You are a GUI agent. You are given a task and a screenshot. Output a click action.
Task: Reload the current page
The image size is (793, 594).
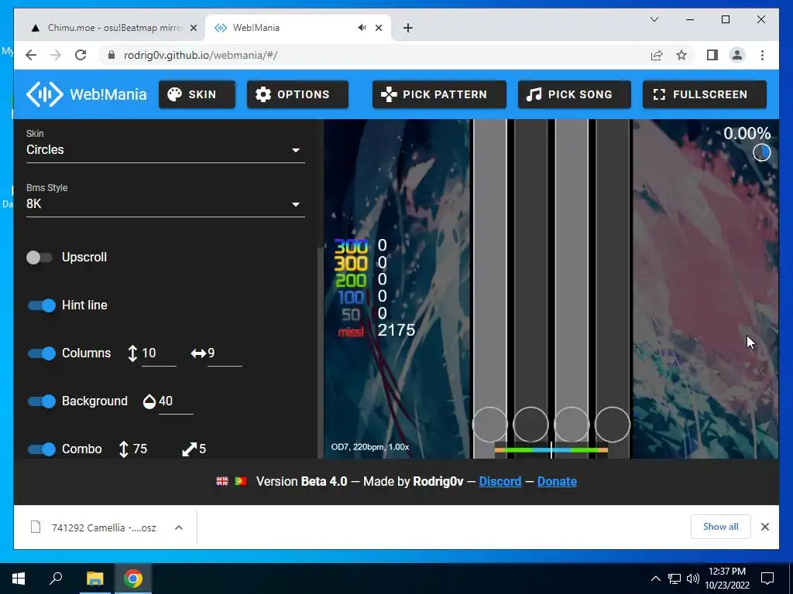point(81,55)
